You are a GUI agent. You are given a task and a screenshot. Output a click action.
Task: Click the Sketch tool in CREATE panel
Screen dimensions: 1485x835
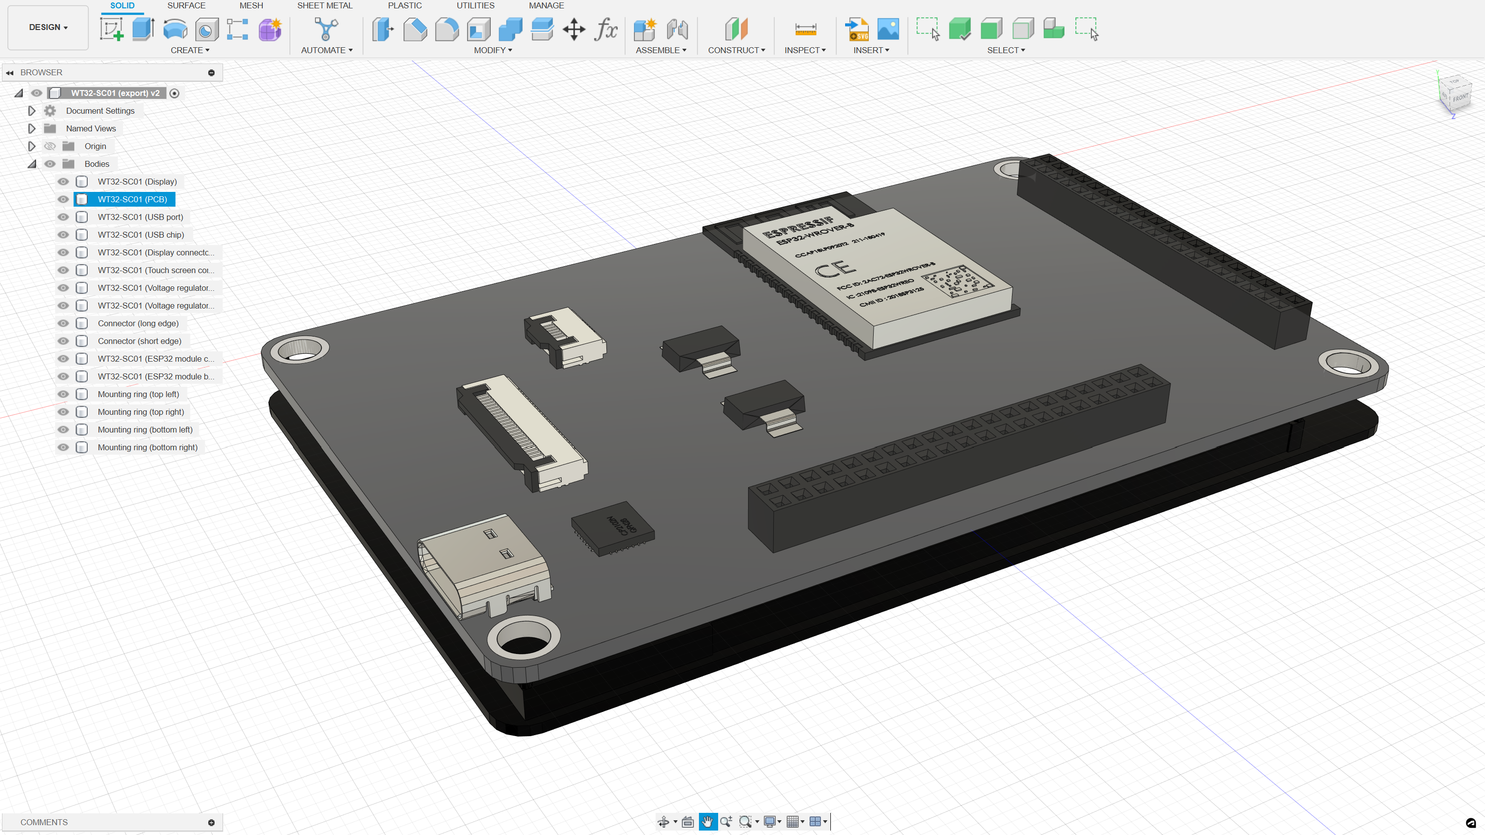pos(110,29)
